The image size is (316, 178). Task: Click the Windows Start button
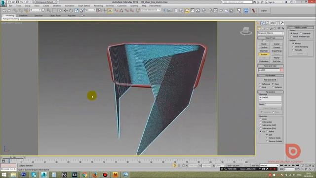click(3, 175)
